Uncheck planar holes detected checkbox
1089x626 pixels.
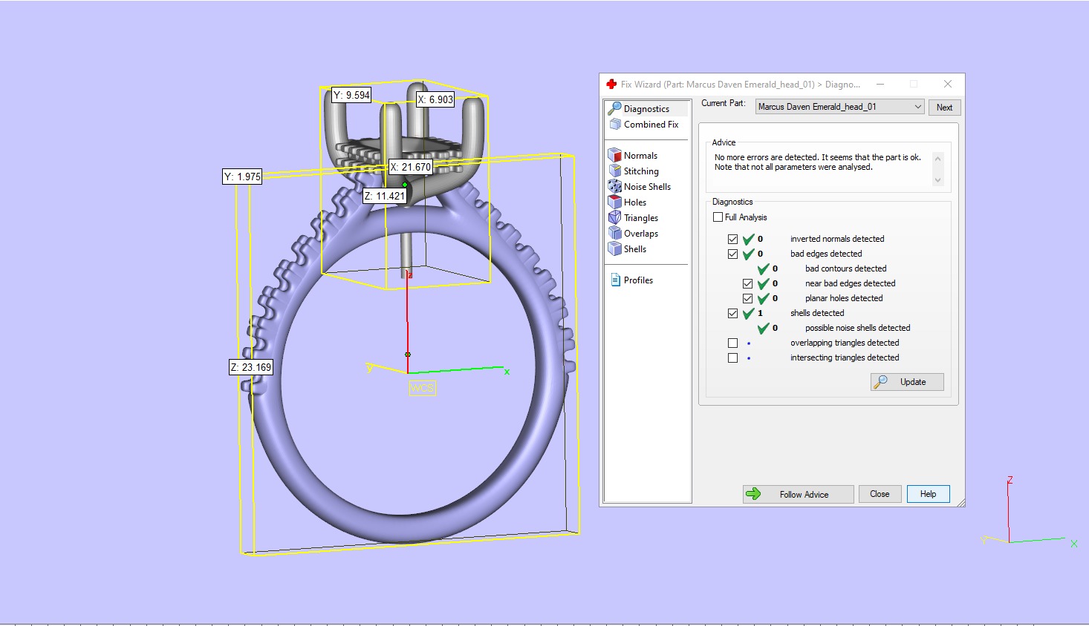[748, 298]
